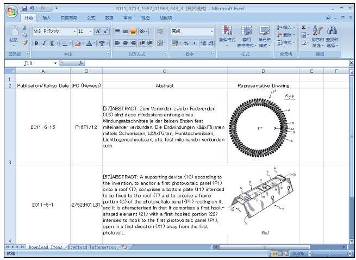Screen dimensions: 356x260
Task: Click the phonetic guide (文) icon
Action: pos(102,43)
